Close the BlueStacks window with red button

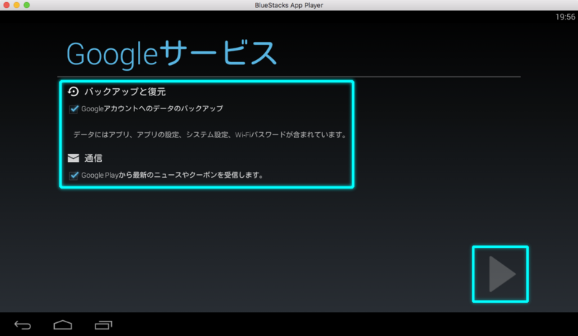[x=7, y=5]
